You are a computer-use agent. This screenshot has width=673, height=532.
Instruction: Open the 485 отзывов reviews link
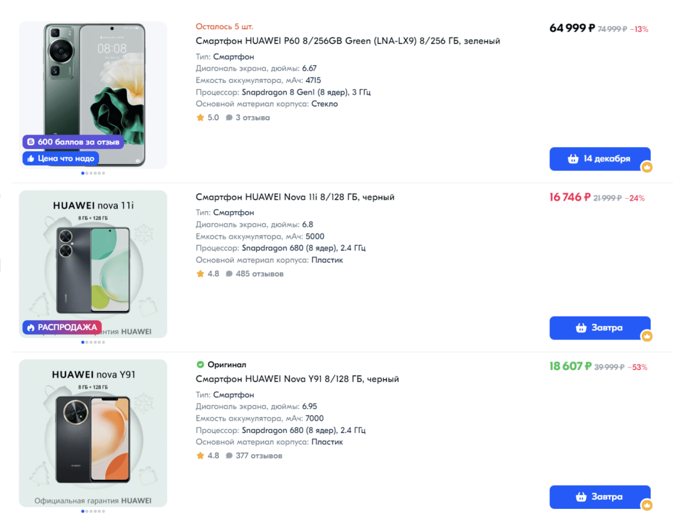259,274
